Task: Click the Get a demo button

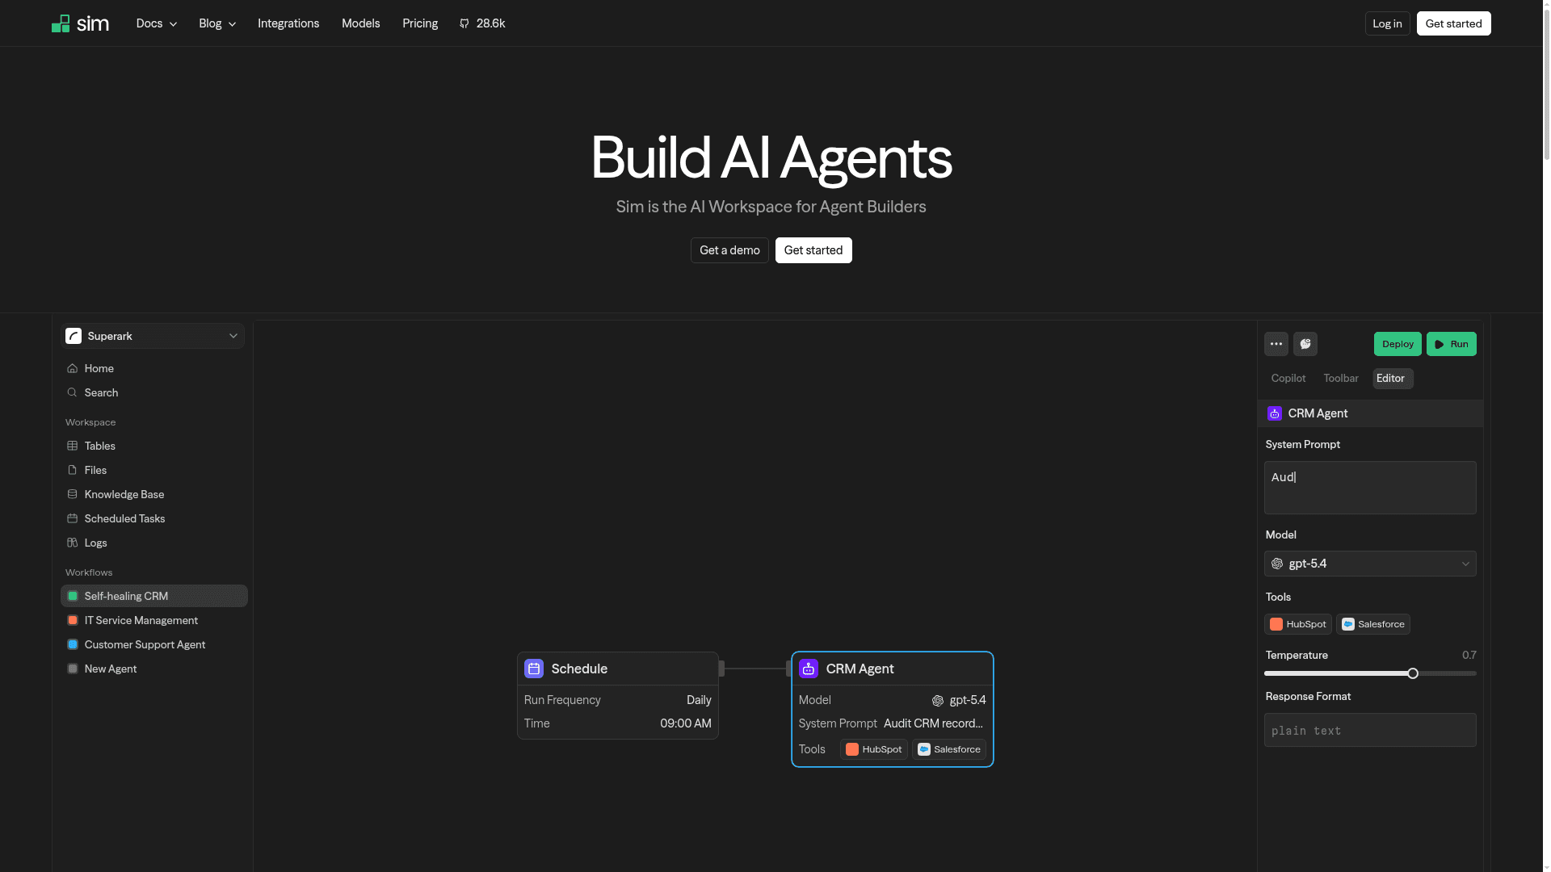Action: [729, 250]
